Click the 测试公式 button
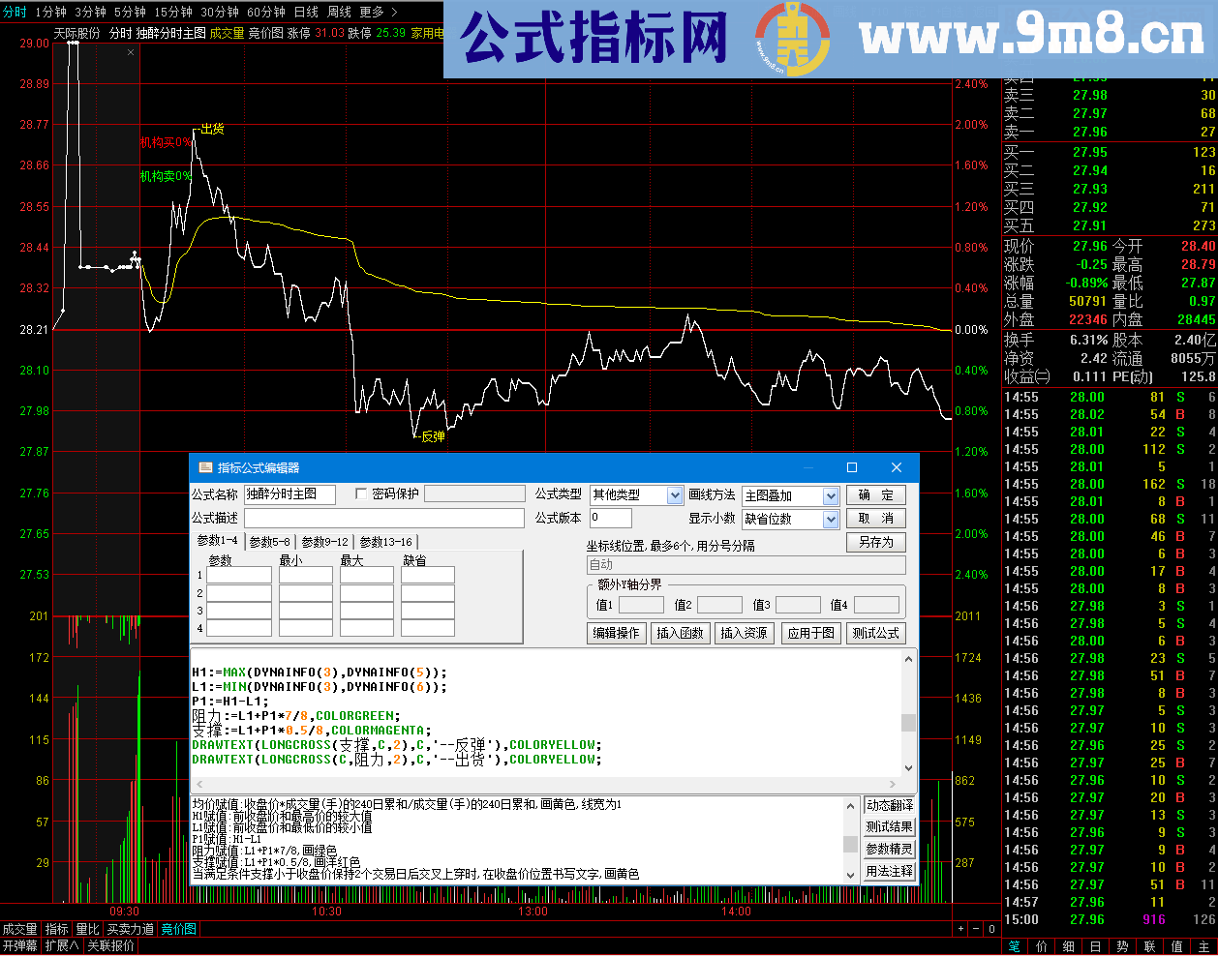The width and height of the screenshot is (1218, 957). (874, 634)
